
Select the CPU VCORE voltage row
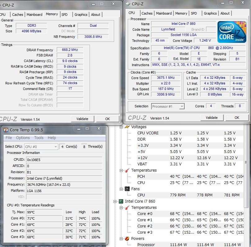[190, 133]
